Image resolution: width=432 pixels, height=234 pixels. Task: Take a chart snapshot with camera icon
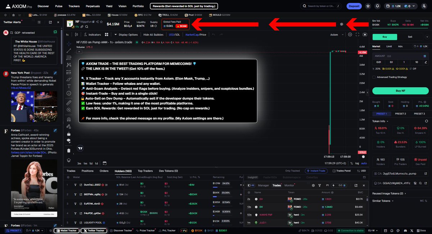point(365,35)
